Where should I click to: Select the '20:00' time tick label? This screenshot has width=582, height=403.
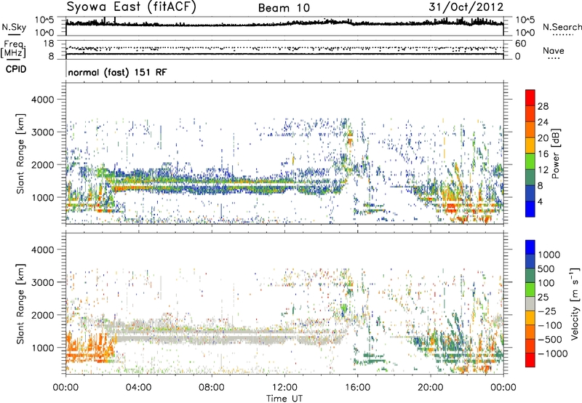430,388
